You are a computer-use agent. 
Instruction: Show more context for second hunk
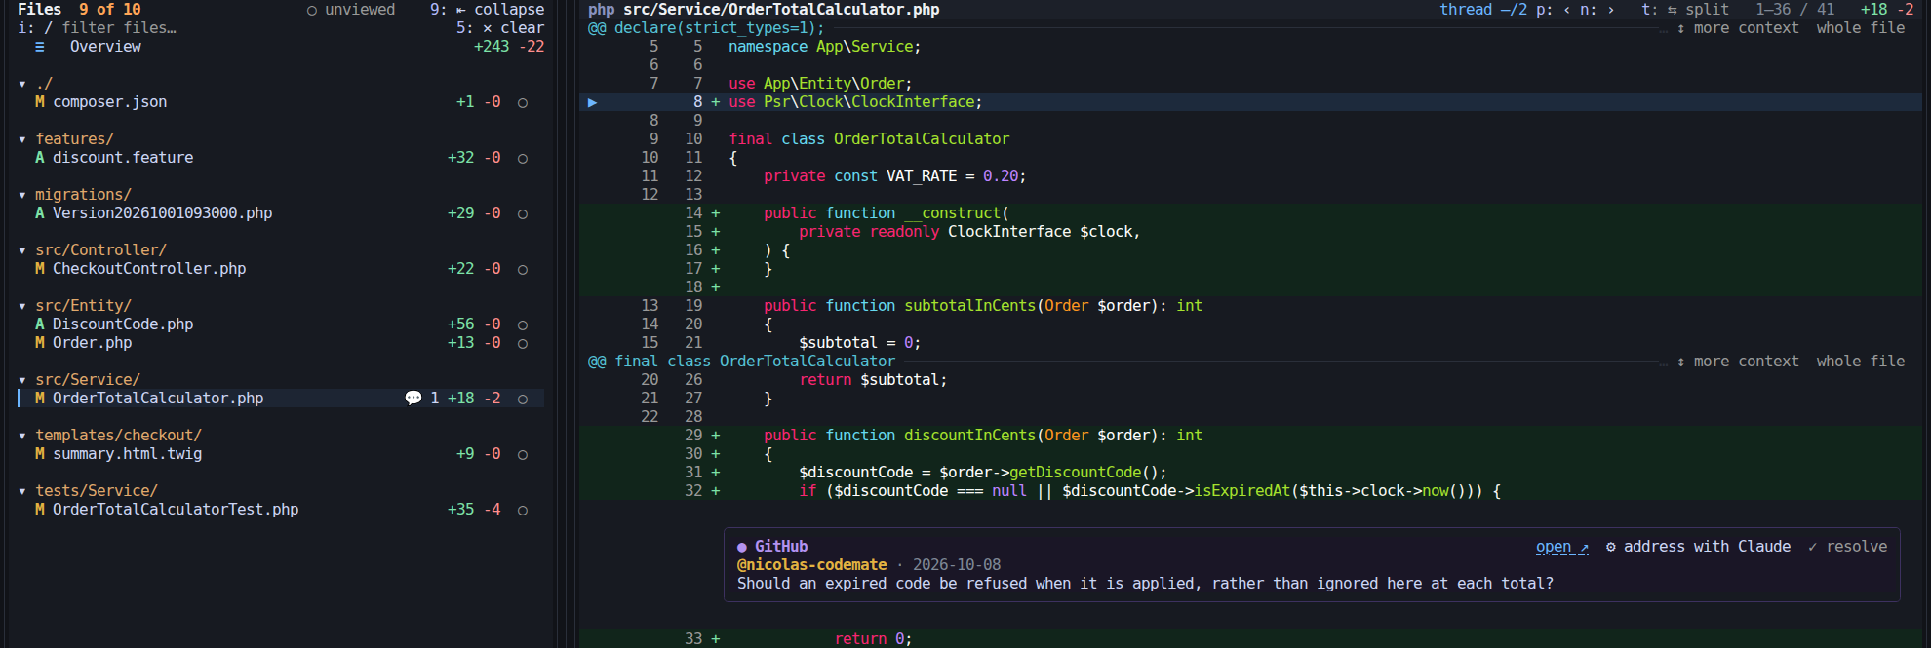[1738, 362]
